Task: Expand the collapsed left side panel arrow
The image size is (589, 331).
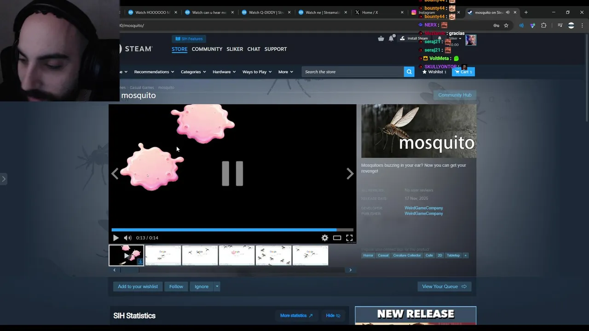Action: [x=3, y=179]
